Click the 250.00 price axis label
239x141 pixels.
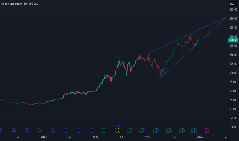click(x=233, y=19)
